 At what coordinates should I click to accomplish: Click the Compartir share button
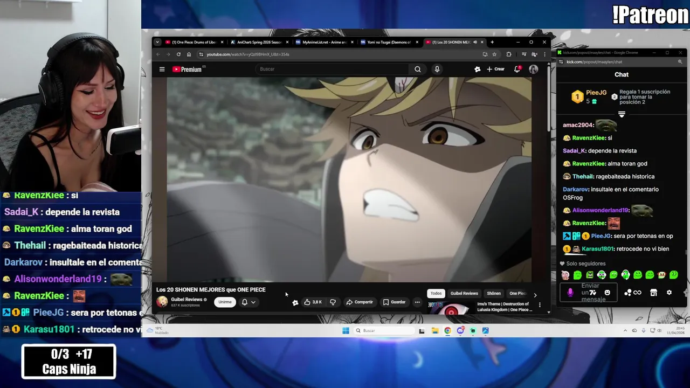click(360, 302)
